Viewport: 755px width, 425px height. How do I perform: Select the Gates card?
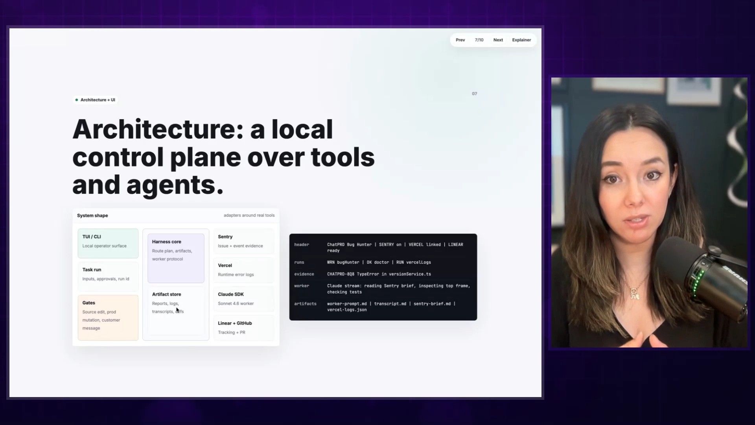pos(108,318)
